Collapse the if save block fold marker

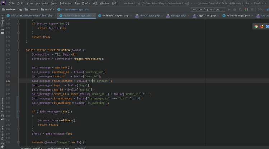19,111
